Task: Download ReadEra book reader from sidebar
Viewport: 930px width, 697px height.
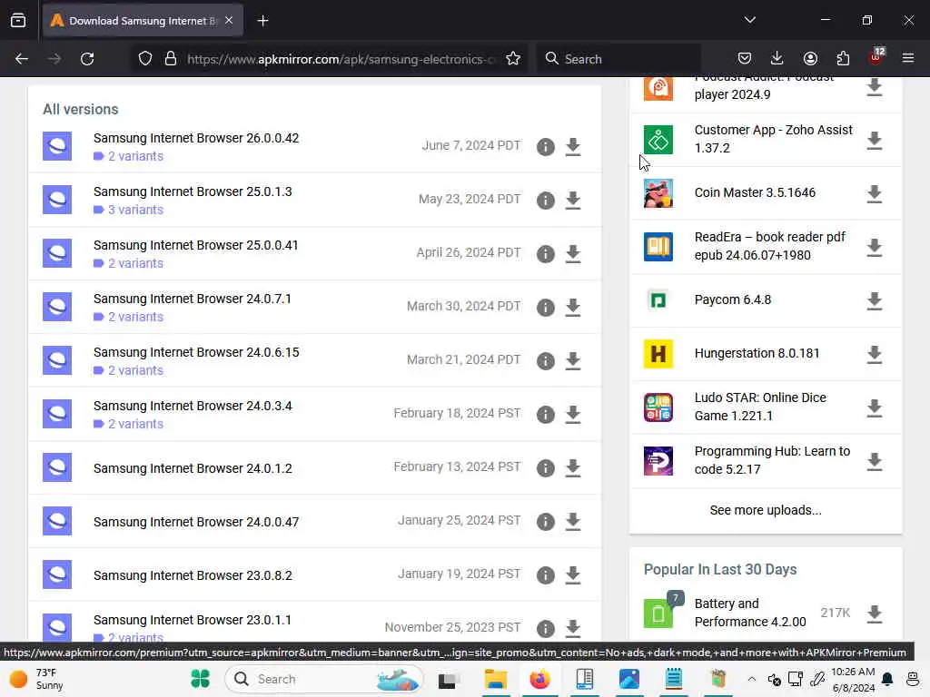Action: (874, 247)
